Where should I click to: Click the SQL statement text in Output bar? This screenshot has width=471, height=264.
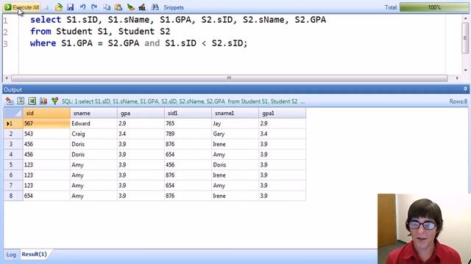coord(183,101)
